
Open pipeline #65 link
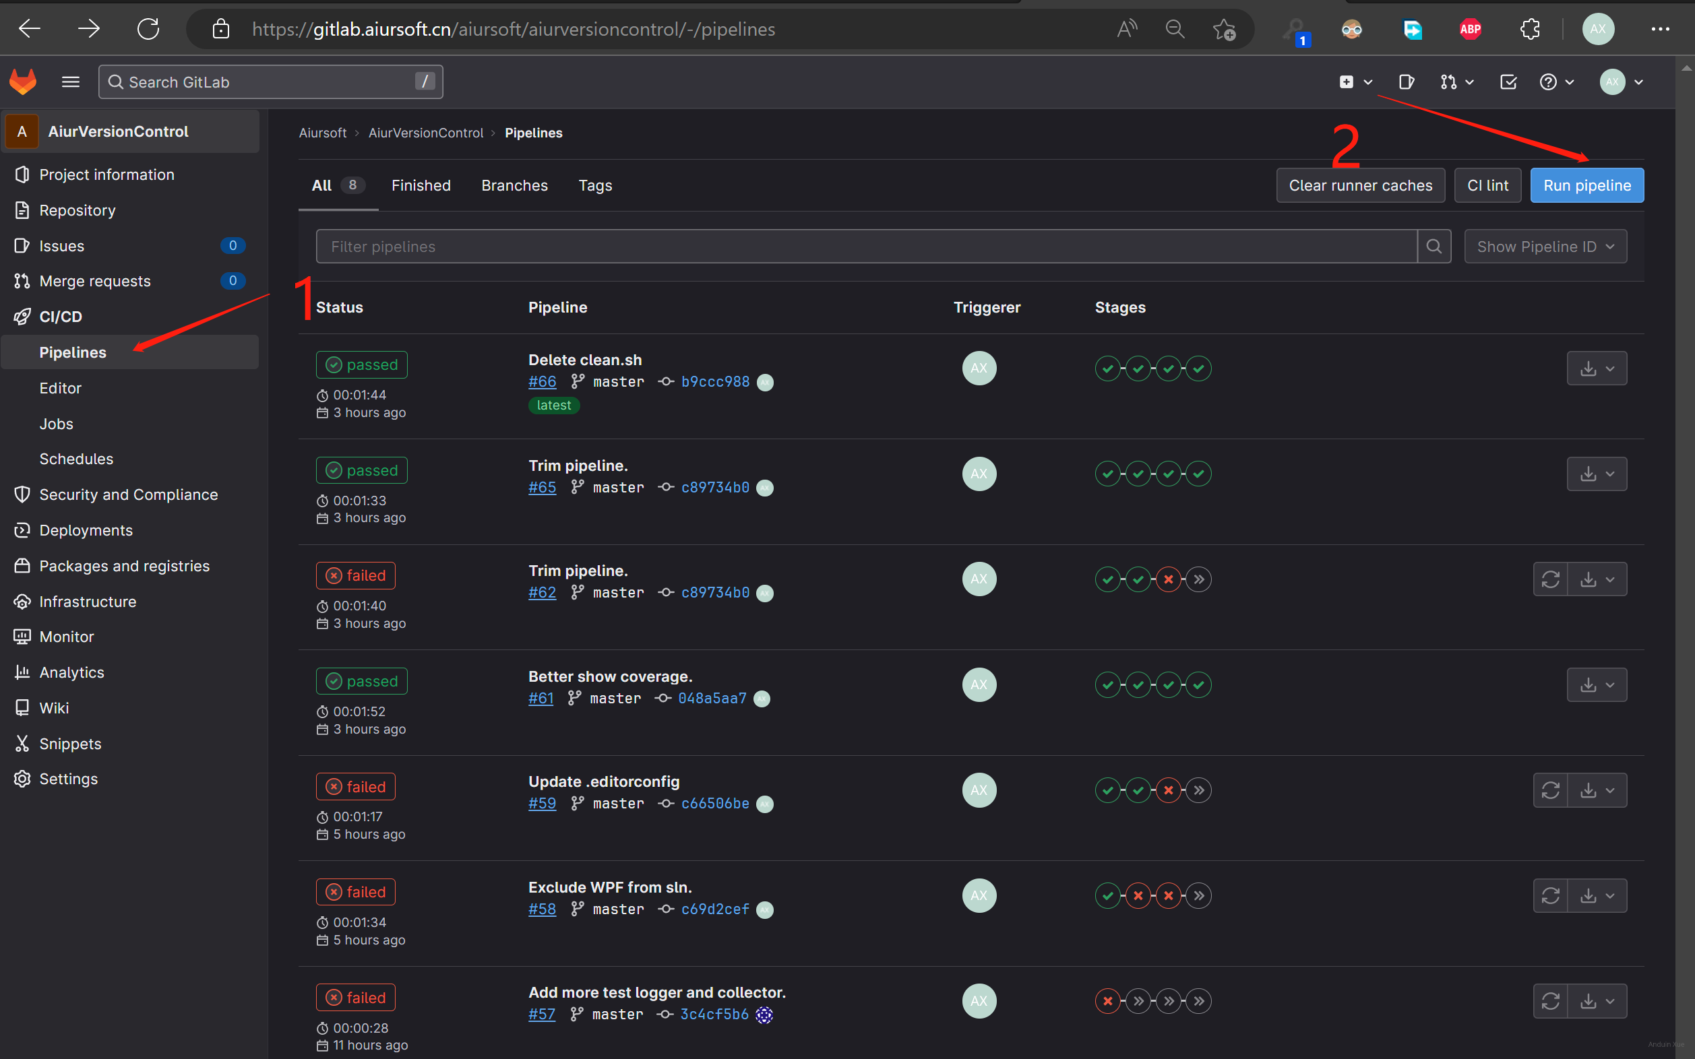point(542,488)
